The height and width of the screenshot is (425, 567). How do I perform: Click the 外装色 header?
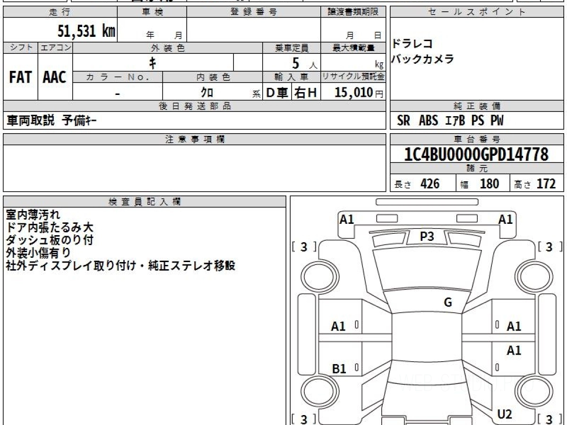(168, 48)
